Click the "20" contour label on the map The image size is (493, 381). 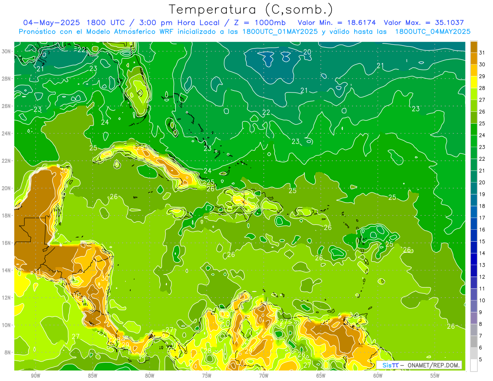pos(307,52)
